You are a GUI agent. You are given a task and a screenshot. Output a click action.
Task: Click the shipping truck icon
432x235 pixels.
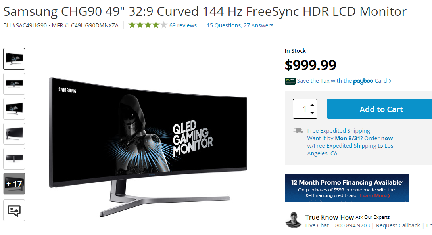tap(298, 130)
